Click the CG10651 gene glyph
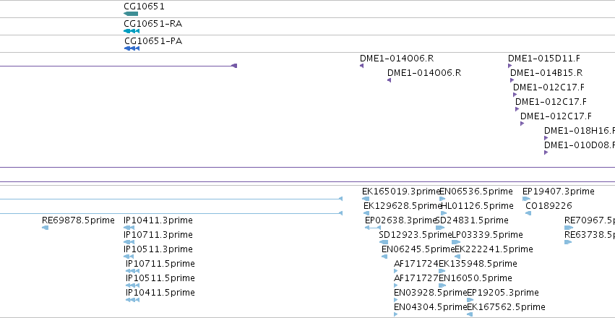The image size is (615, 318). (131, 14)
